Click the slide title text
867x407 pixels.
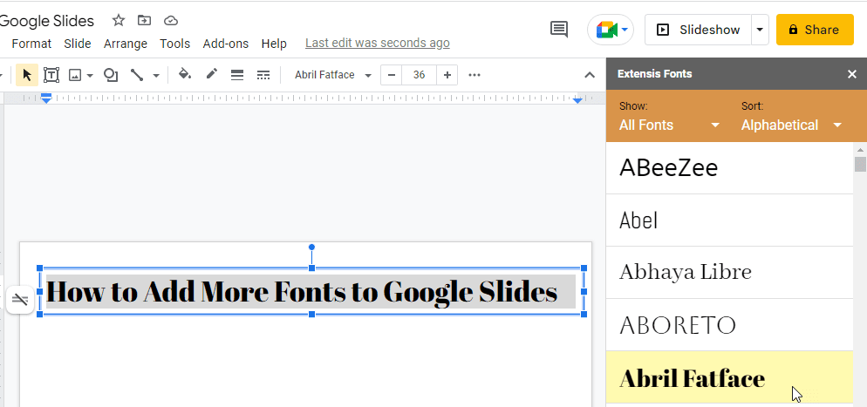pyautogui.click(x=301, y=292)
